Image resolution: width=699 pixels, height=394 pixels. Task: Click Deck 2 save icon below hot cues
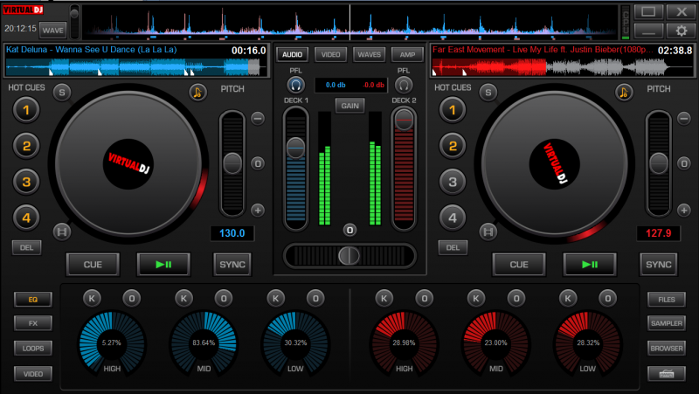488,232
